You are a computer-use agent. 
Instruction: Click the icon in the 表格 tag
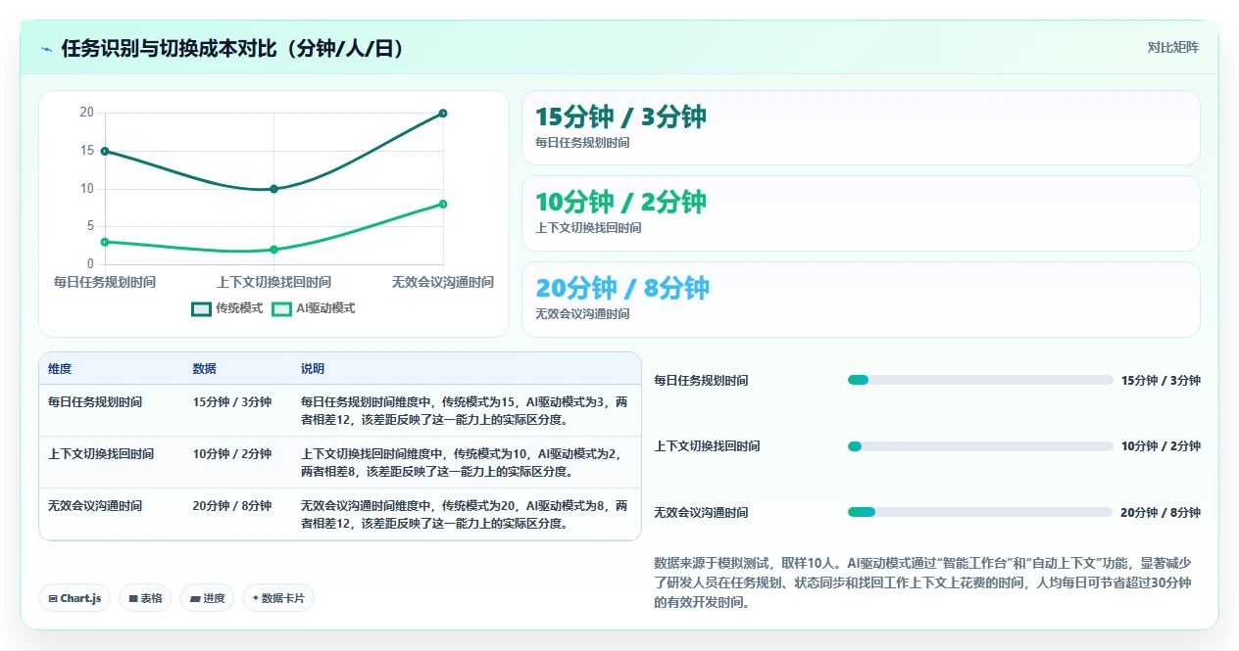coord(133,598)
